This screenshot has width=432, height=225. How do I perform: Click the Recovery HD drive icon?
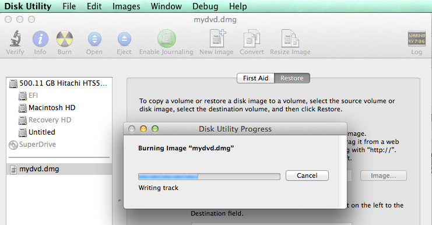click(23, 120)
